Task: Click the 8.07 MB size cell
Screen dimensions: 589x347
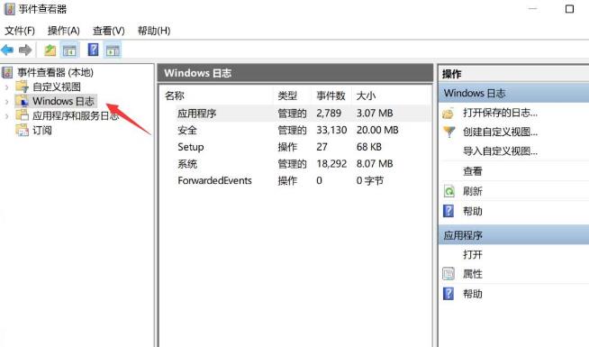Action: [x=375, y=163]
